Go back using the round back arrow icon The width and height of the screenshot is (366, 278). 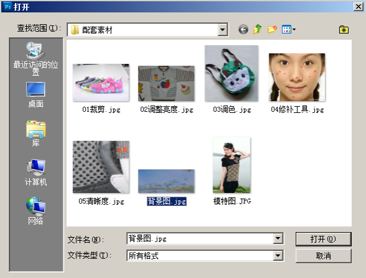(243, 30)
